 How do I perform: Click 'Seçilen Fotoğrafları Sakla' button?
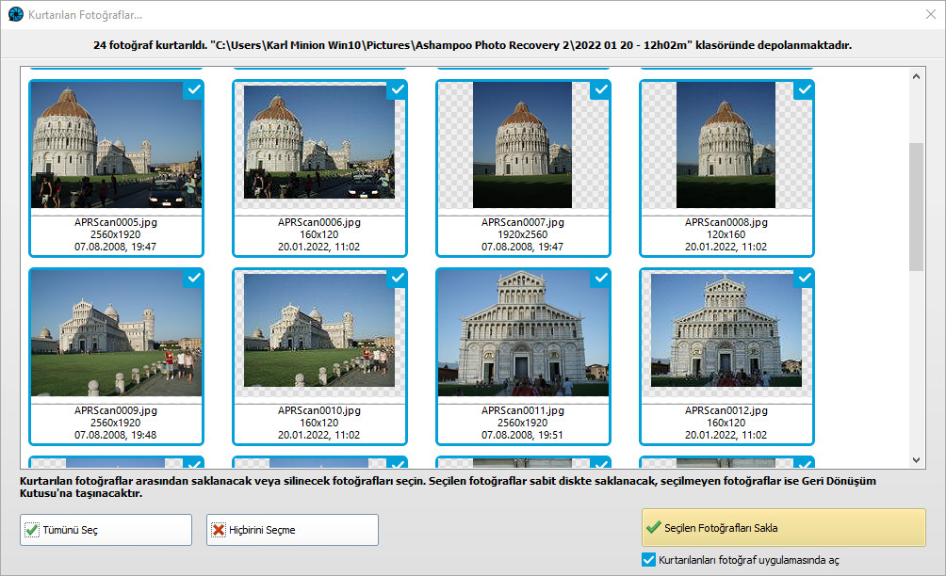(784, 528)
